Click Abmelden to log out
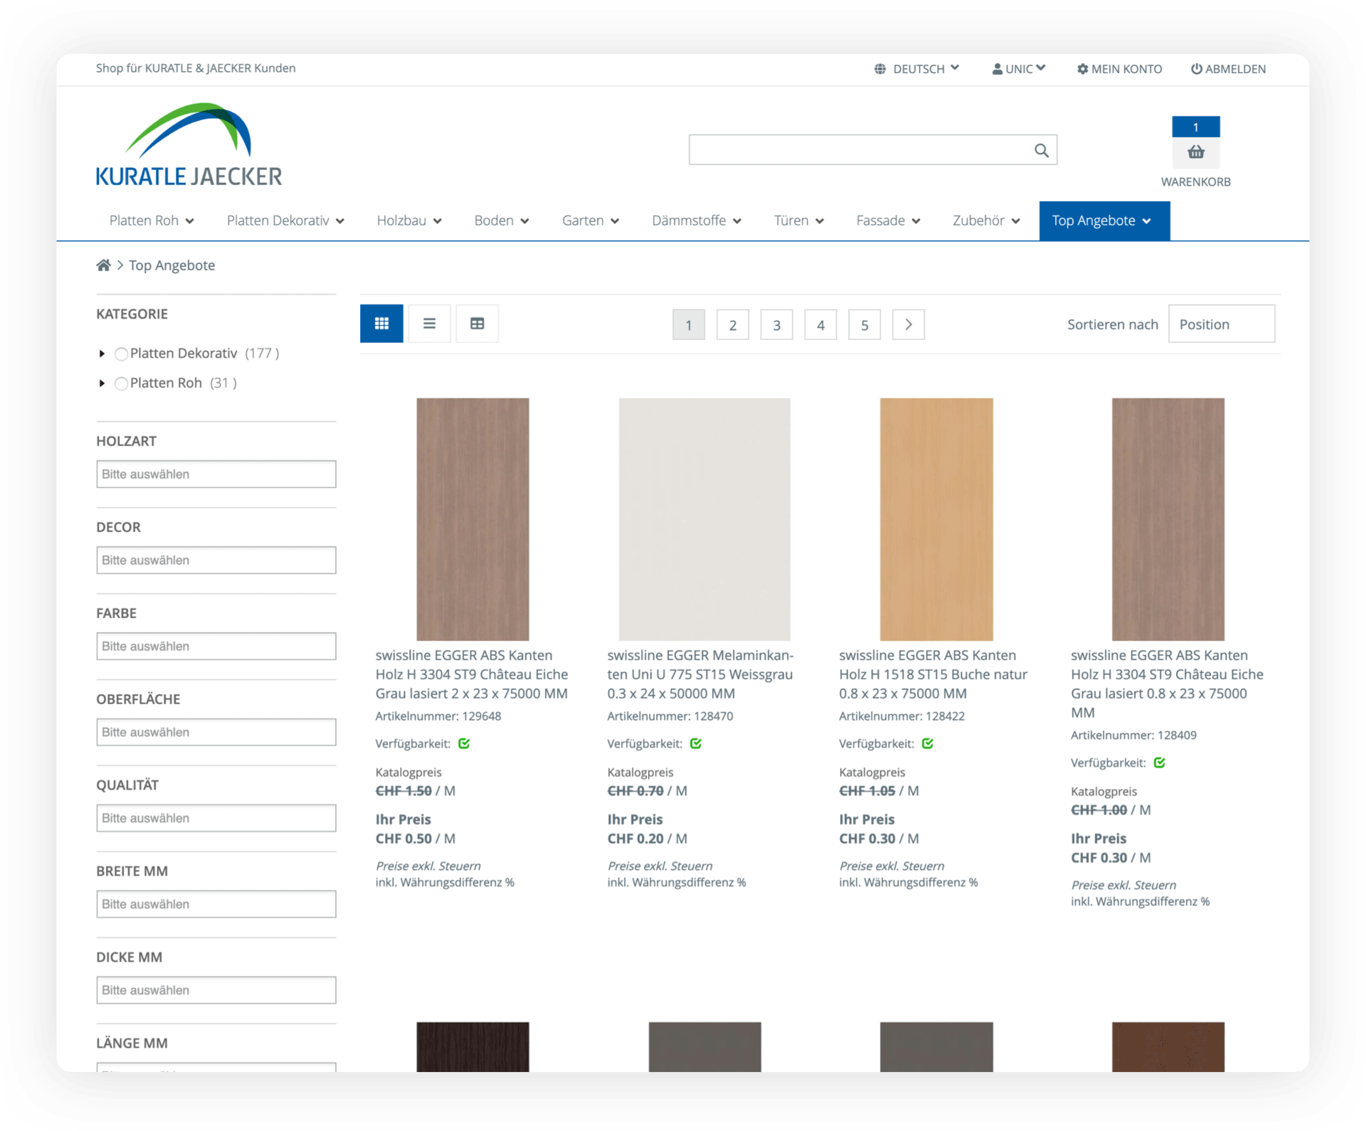1366x1131 pixels. tap(1228, 69)
